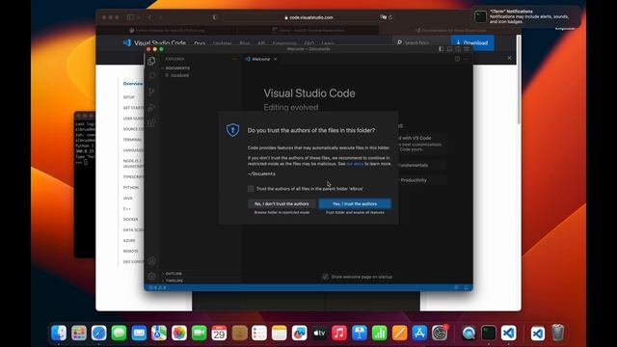Open Finder from the Dock
Viewport: 617px width, 347px height.
click(x=59, y=333)
